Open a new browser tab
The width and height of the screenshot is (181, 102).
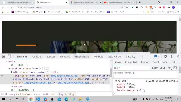click(139, 3)
